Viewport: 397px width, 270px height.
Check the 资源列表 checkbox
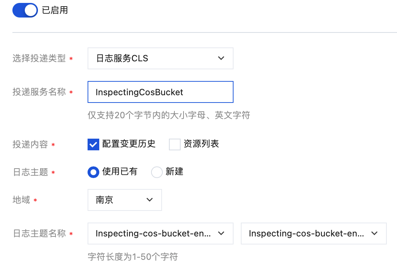coord(175,144)
